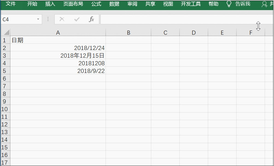Switch to the 页面布局 tab
Screen dimensions: 274x166
pos(73,4)
